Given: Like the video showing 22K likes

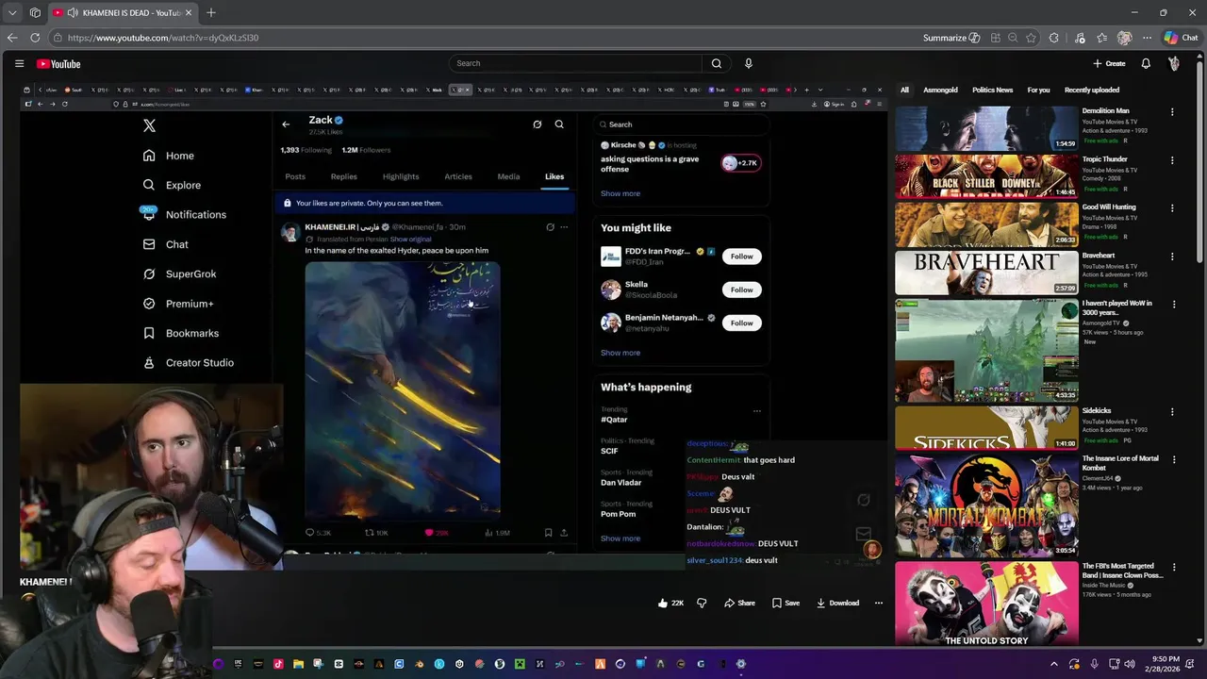Looking at the screenshot, I should [670, 603].
